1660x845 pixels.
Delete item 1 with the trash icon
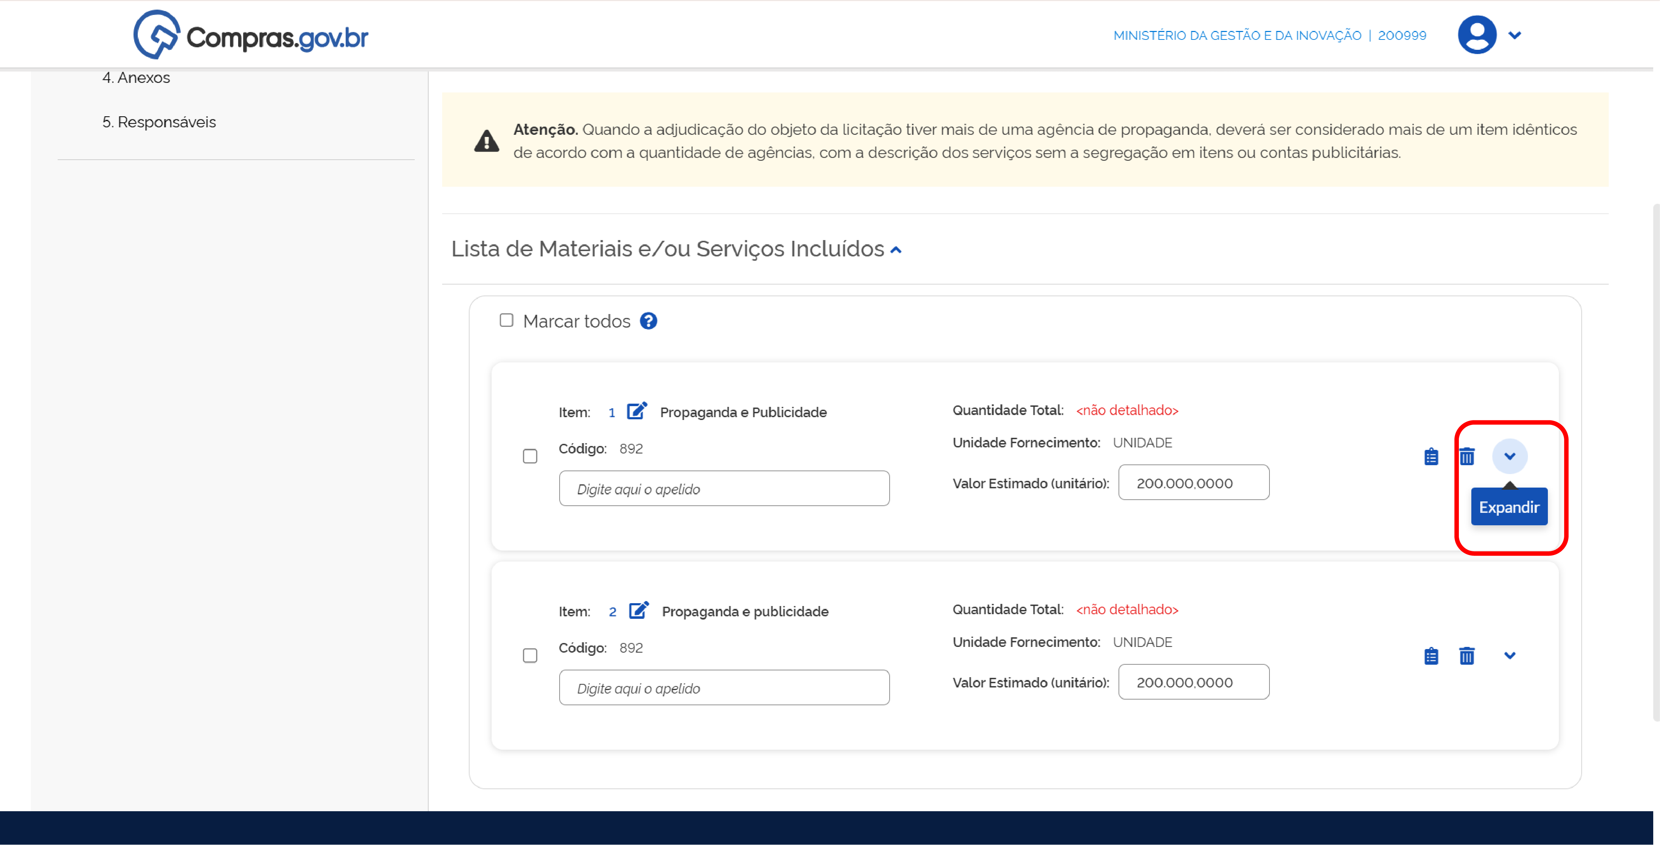pyautogui.click(x=1467, y=456)
